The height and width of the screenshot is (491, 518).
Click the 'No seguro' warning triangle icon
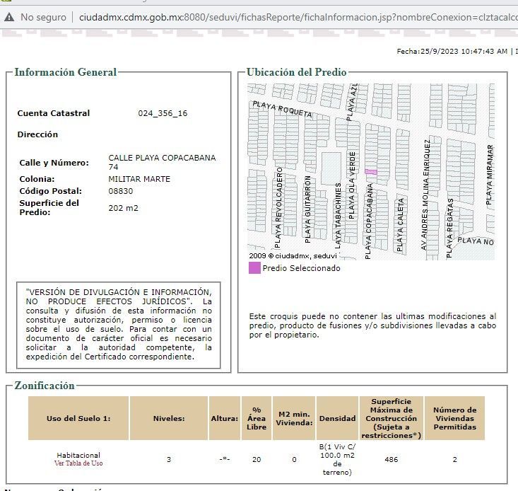tap(9, 16)
